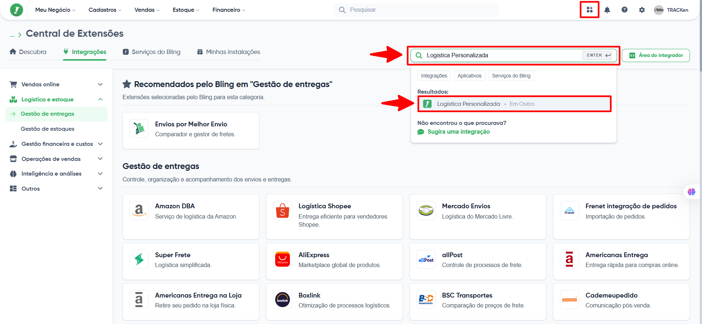Screen dimensions: 702x324
Task: Click the Mercado Envios logo
Action: (x=426, y=210)
